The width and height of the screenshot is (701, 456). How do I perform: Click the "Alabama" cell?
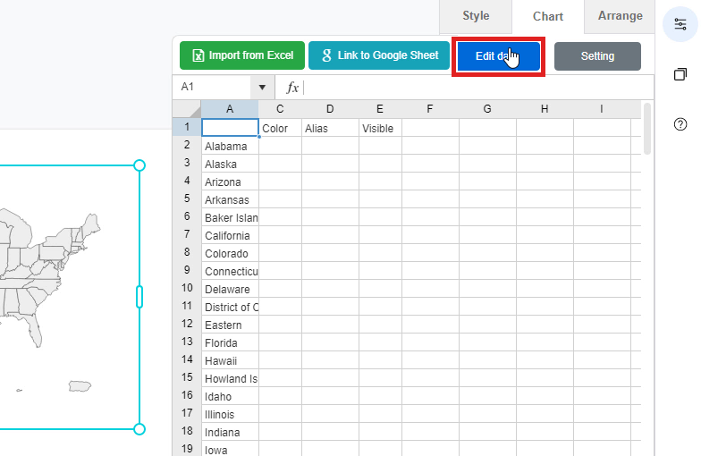pos(230,147)
